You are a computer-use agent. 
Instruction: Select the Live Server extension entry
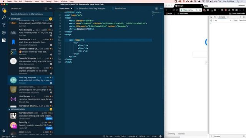pos(31,99)
